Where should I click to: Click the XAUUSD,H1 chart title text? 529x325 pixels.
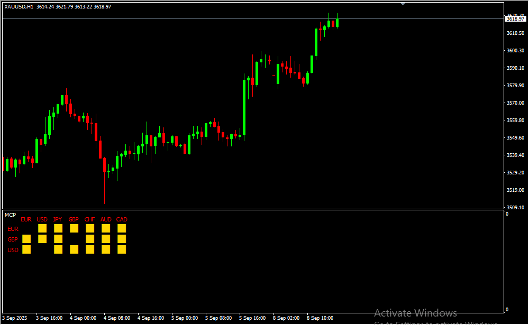pos(19,7)
